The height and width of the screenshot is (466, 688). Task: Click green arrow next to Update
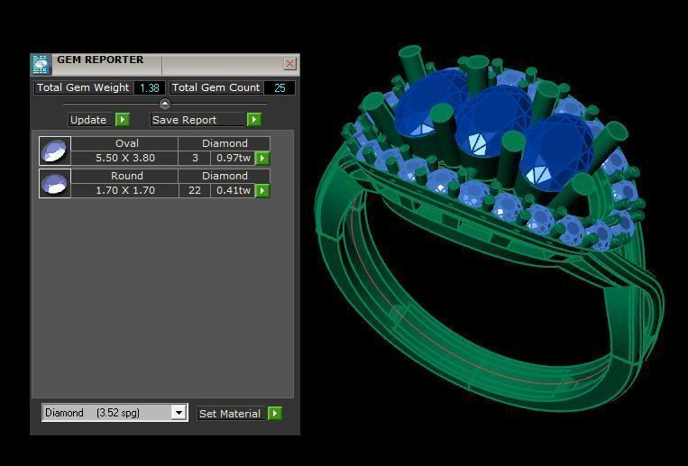point(123,119)
